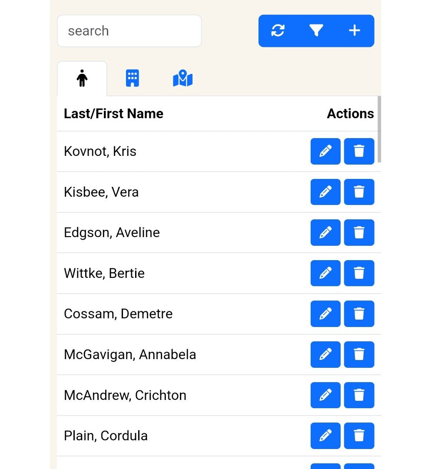Select the McGavigan, Annabela name
Screen dimensions: 431x469
(x=130, y=355)
